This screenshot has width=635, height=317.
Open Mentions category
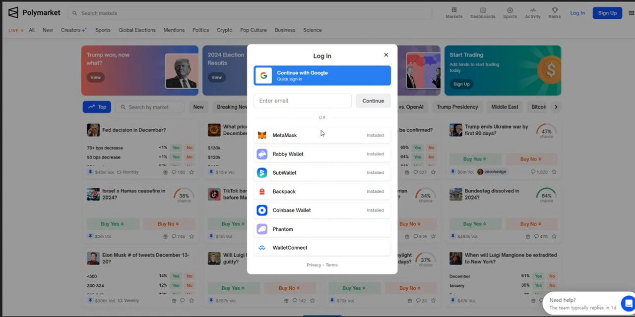point(174,30)
